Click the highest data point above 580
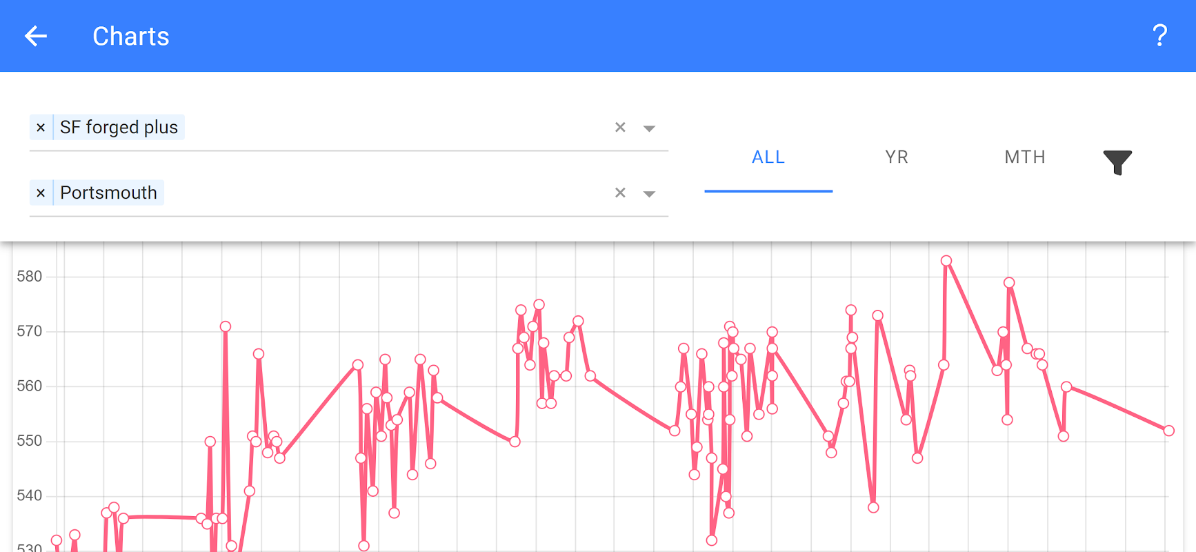 click(946, 261)
